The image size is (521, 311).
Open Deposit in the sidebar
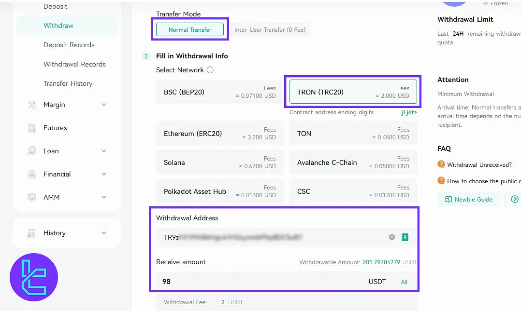(x=55, y=6)
